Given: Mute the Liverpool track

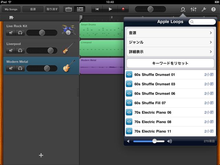Looking at the screenshot, I should (x=11, y=51).
